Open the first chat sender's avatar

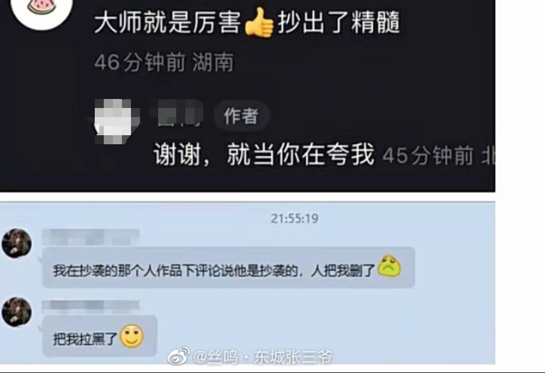(x=17, y=243)
